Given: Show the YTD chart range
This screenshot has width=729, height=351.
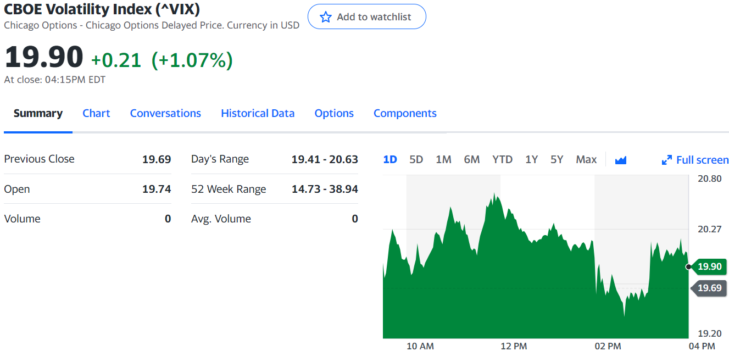Looking at the screenshot, I should pyautogui.click(x=502, y=159).
